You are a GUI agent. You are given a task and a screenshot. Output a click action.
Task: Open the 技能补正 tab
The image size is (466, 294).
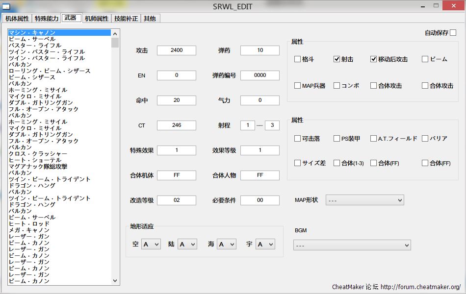pos(126,19)
